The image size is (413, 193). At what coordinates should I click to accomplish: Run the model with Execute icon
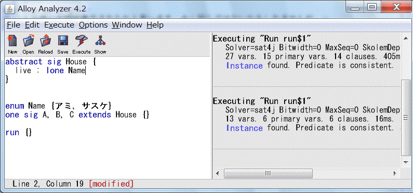pos(82,45)
